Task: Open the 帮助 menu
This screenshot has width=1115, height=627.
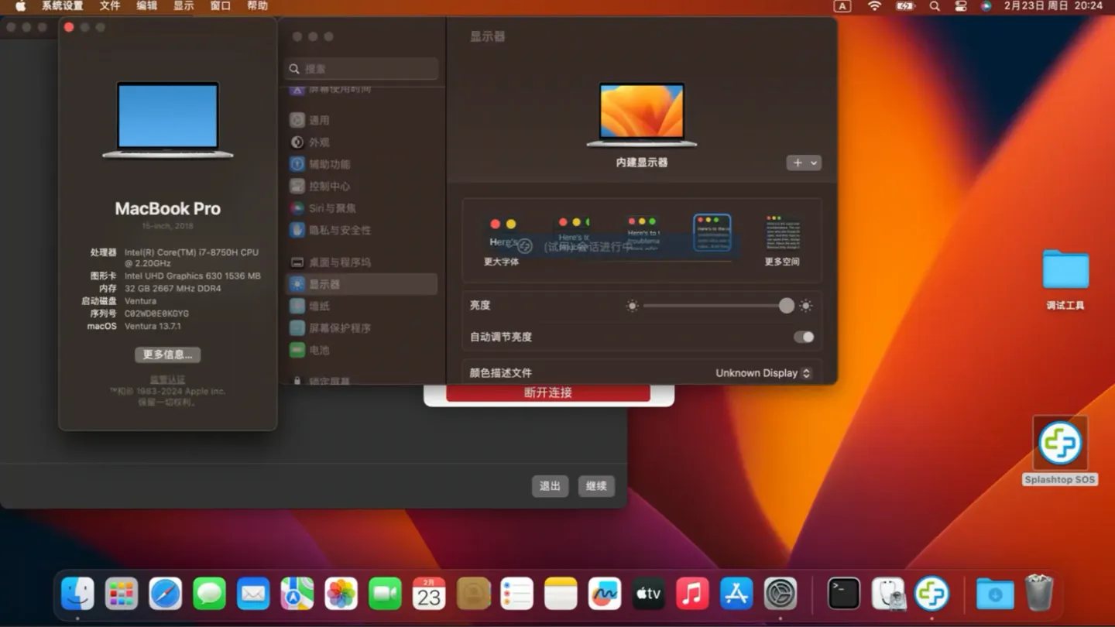Action: point(256,5)
